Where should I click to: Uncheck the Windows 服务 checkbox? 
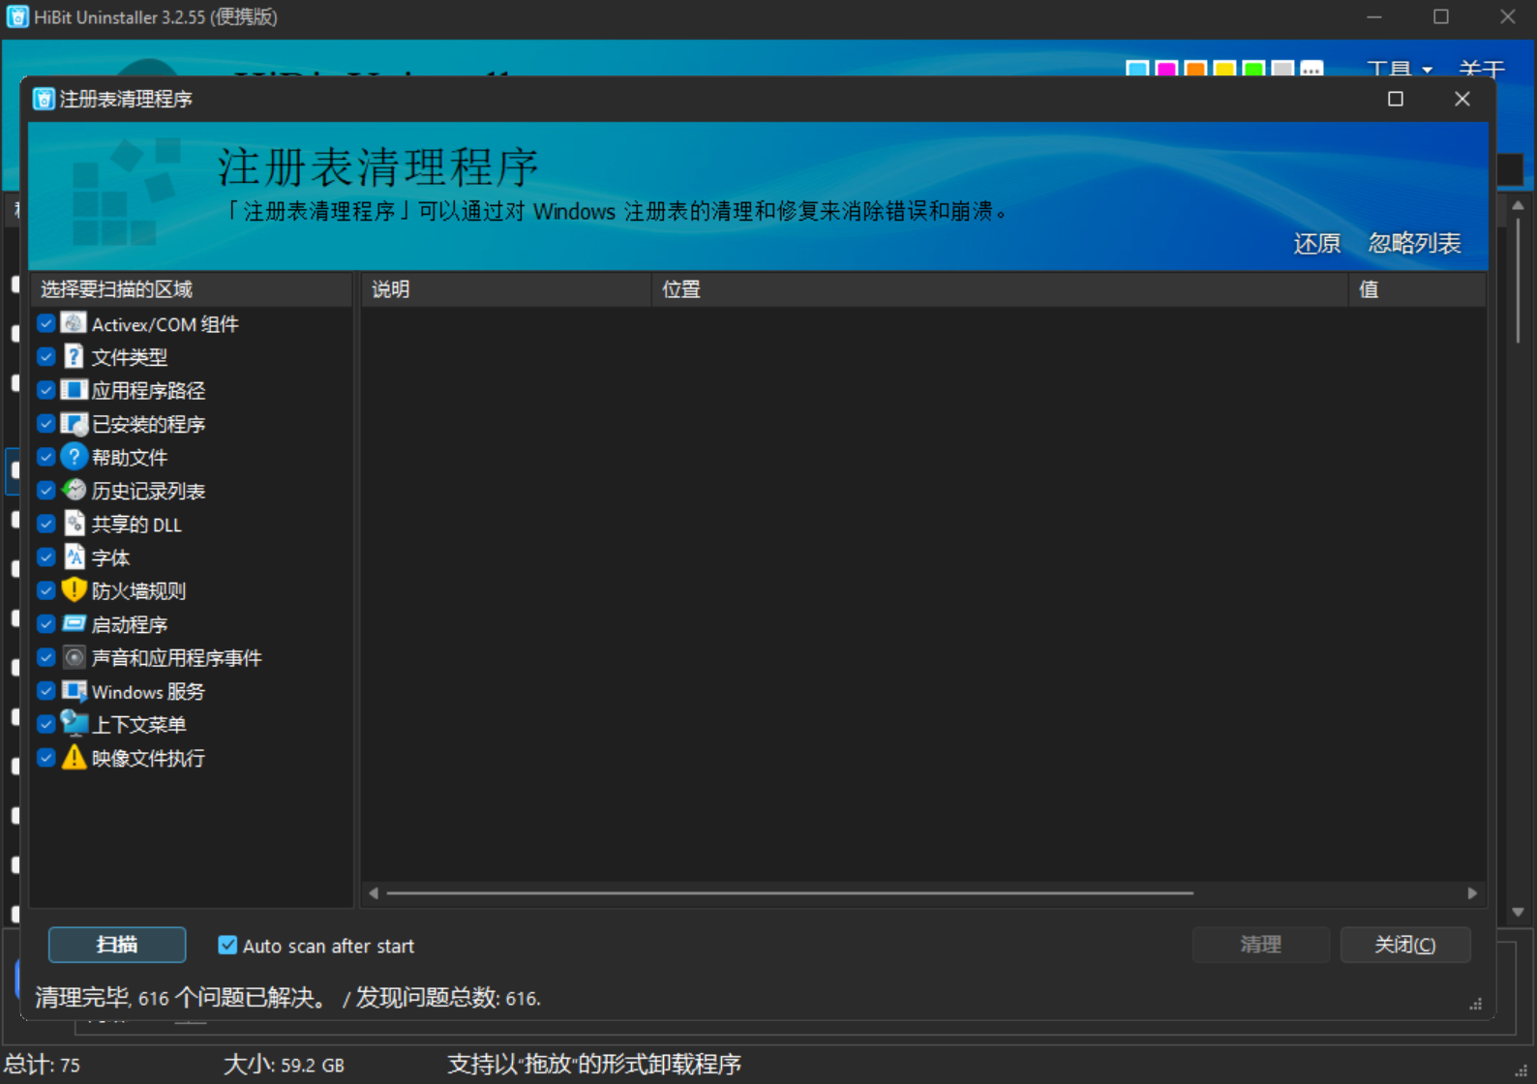tap(45, 691)
